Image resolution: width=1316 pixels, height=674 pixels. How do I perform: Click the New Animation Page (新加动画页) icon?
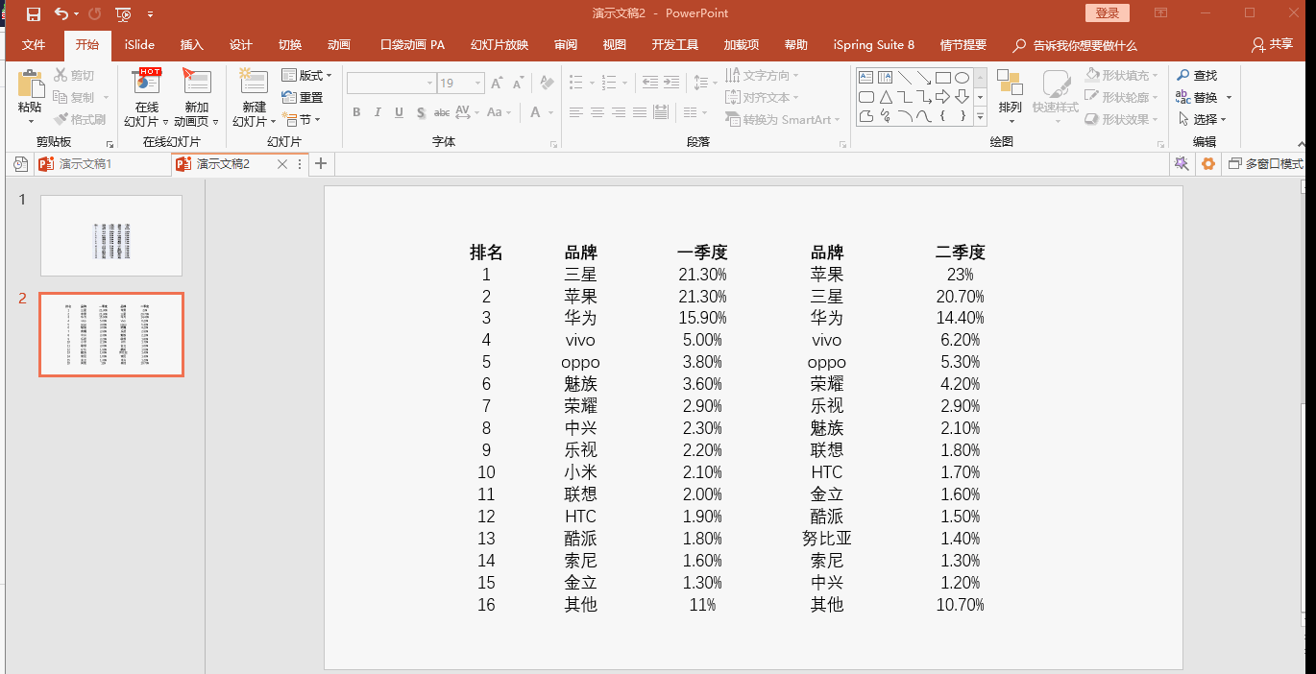tap(196, 83)
